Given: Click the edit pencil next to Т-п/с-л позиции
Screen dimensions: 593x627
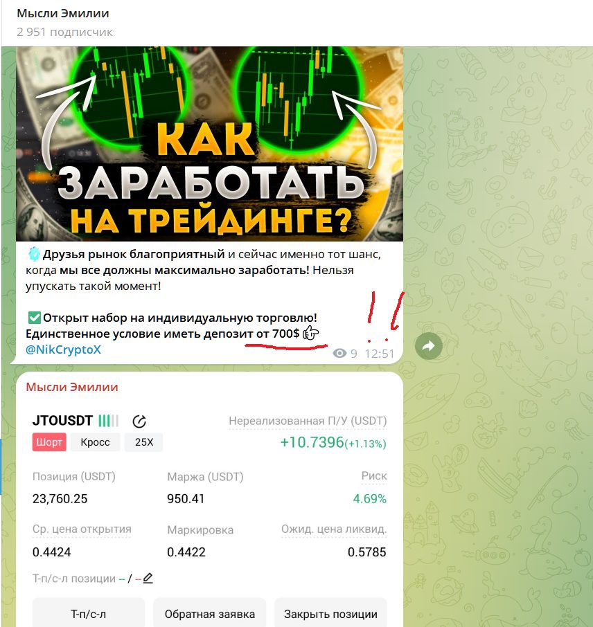Looking at the screenshot, I should coord(148,579).
